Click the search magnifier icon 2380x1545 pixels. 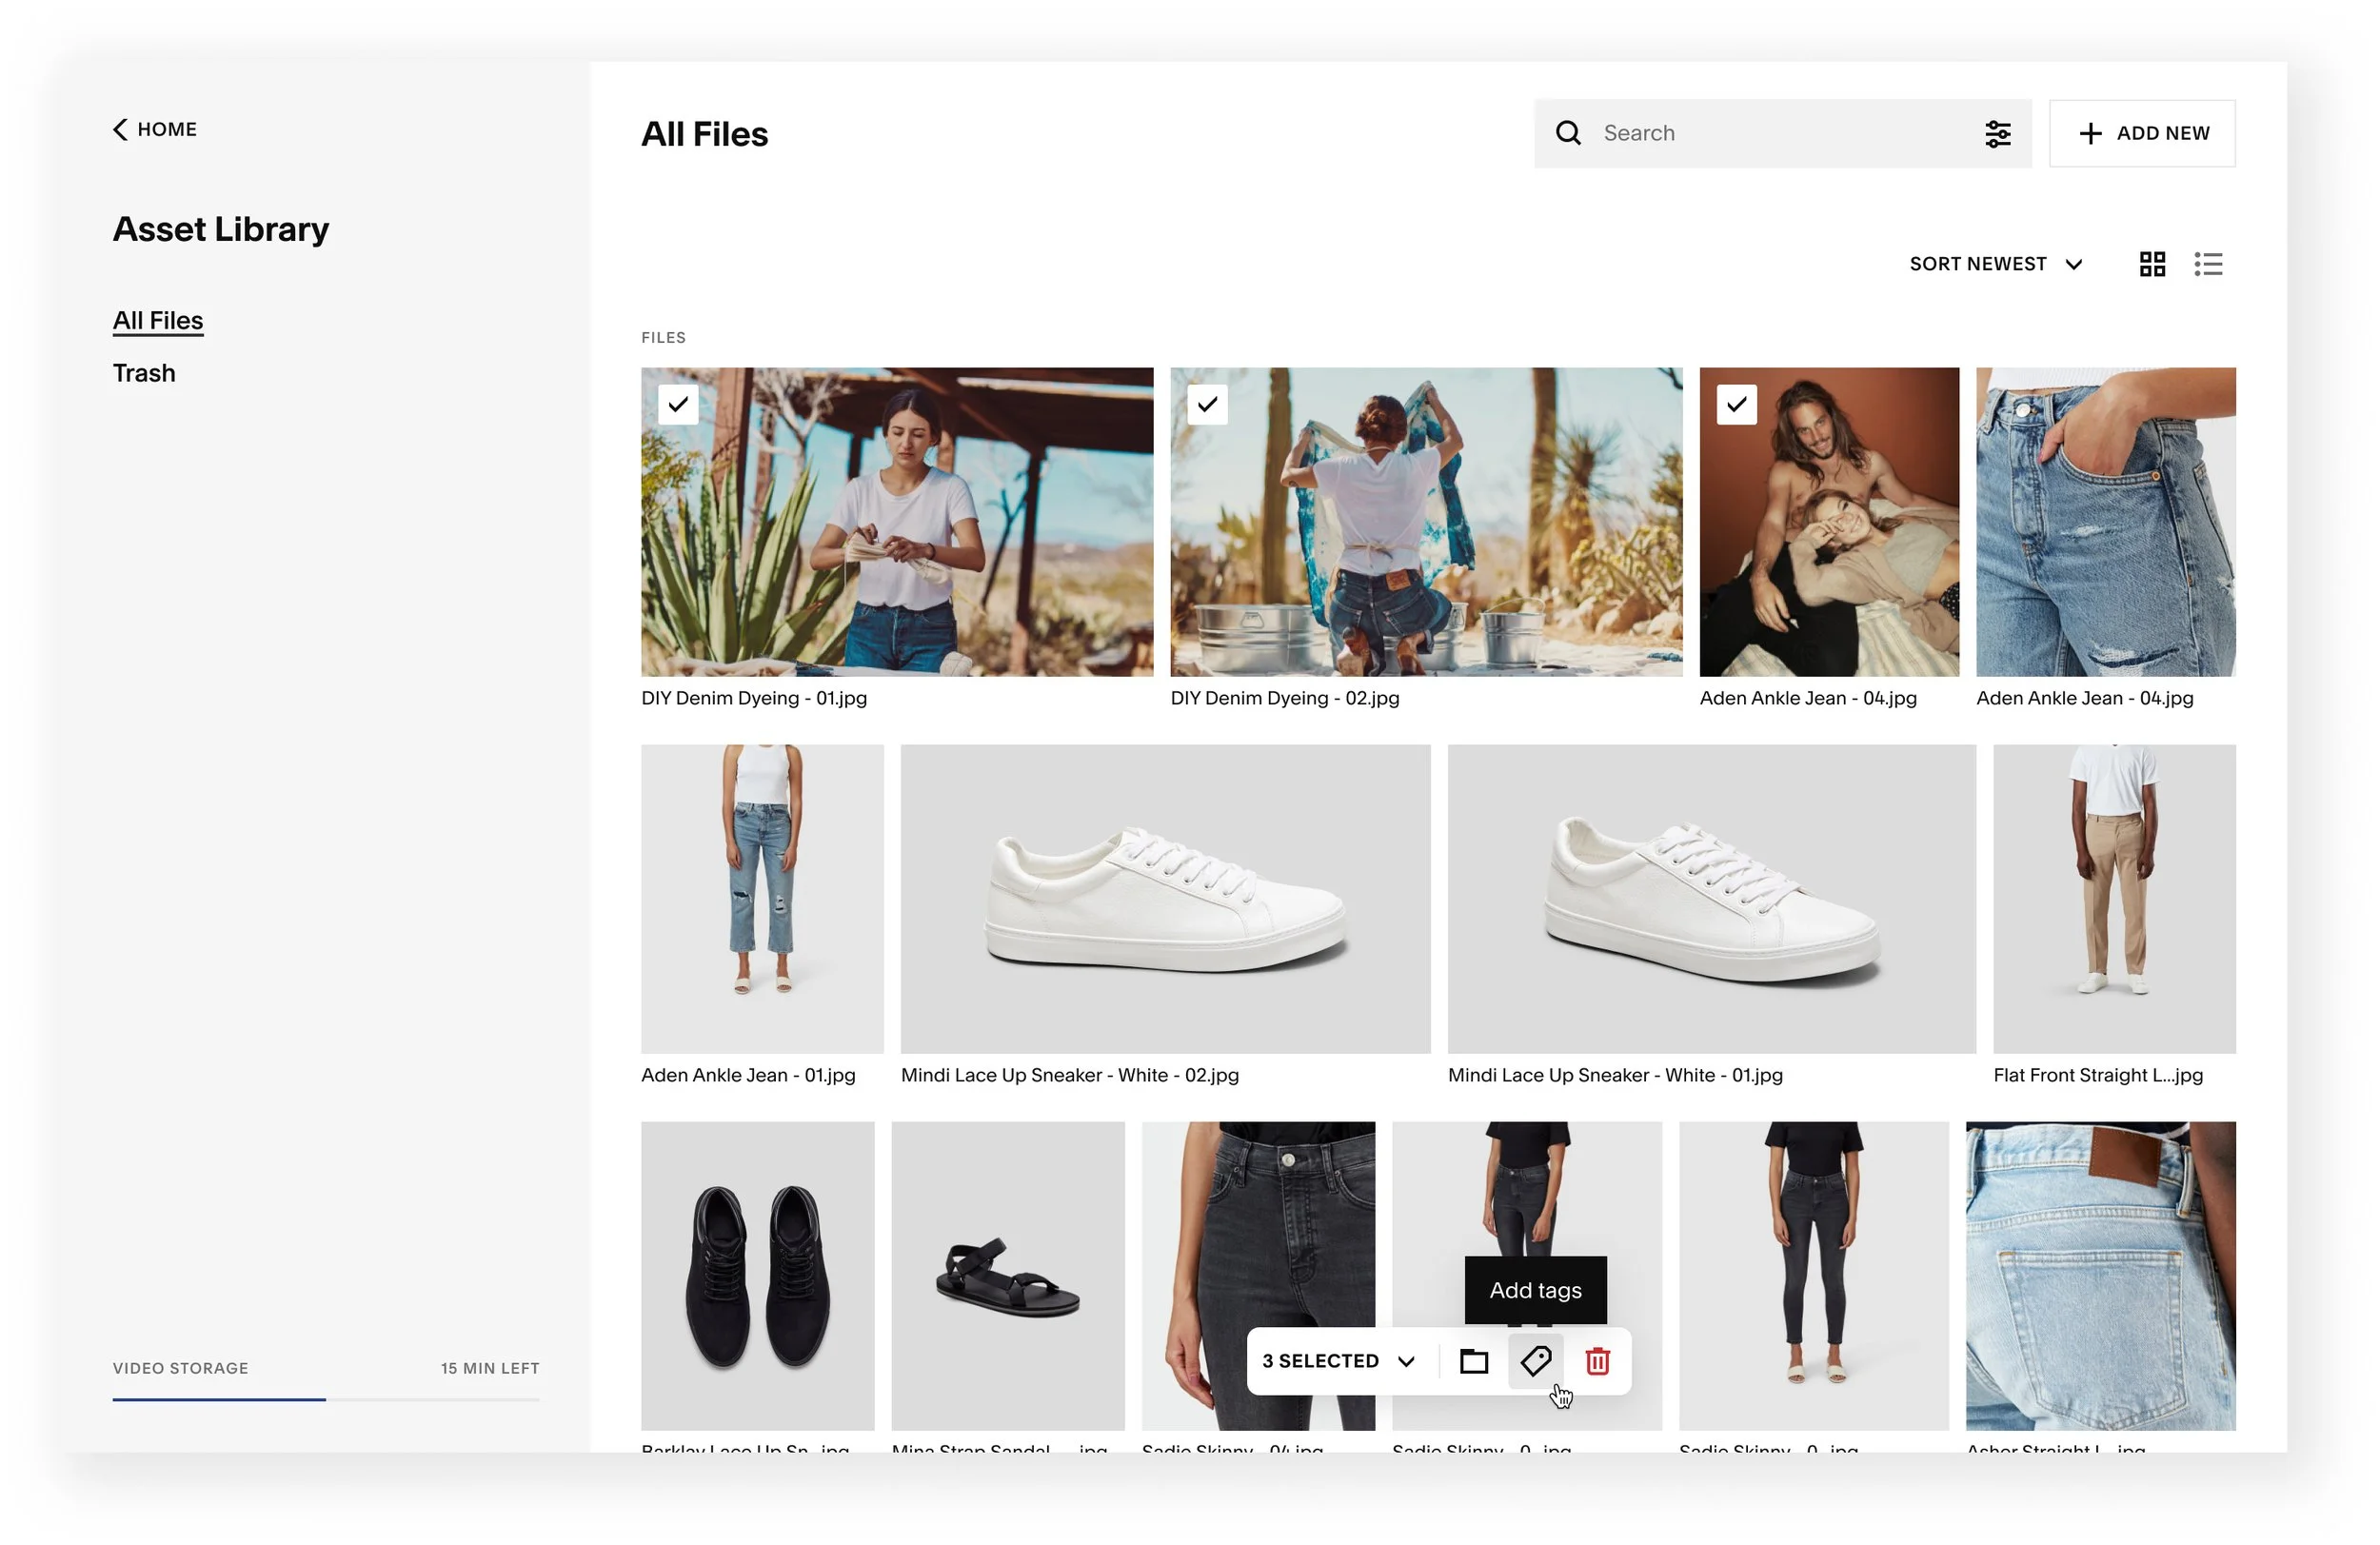[1567, 133]
